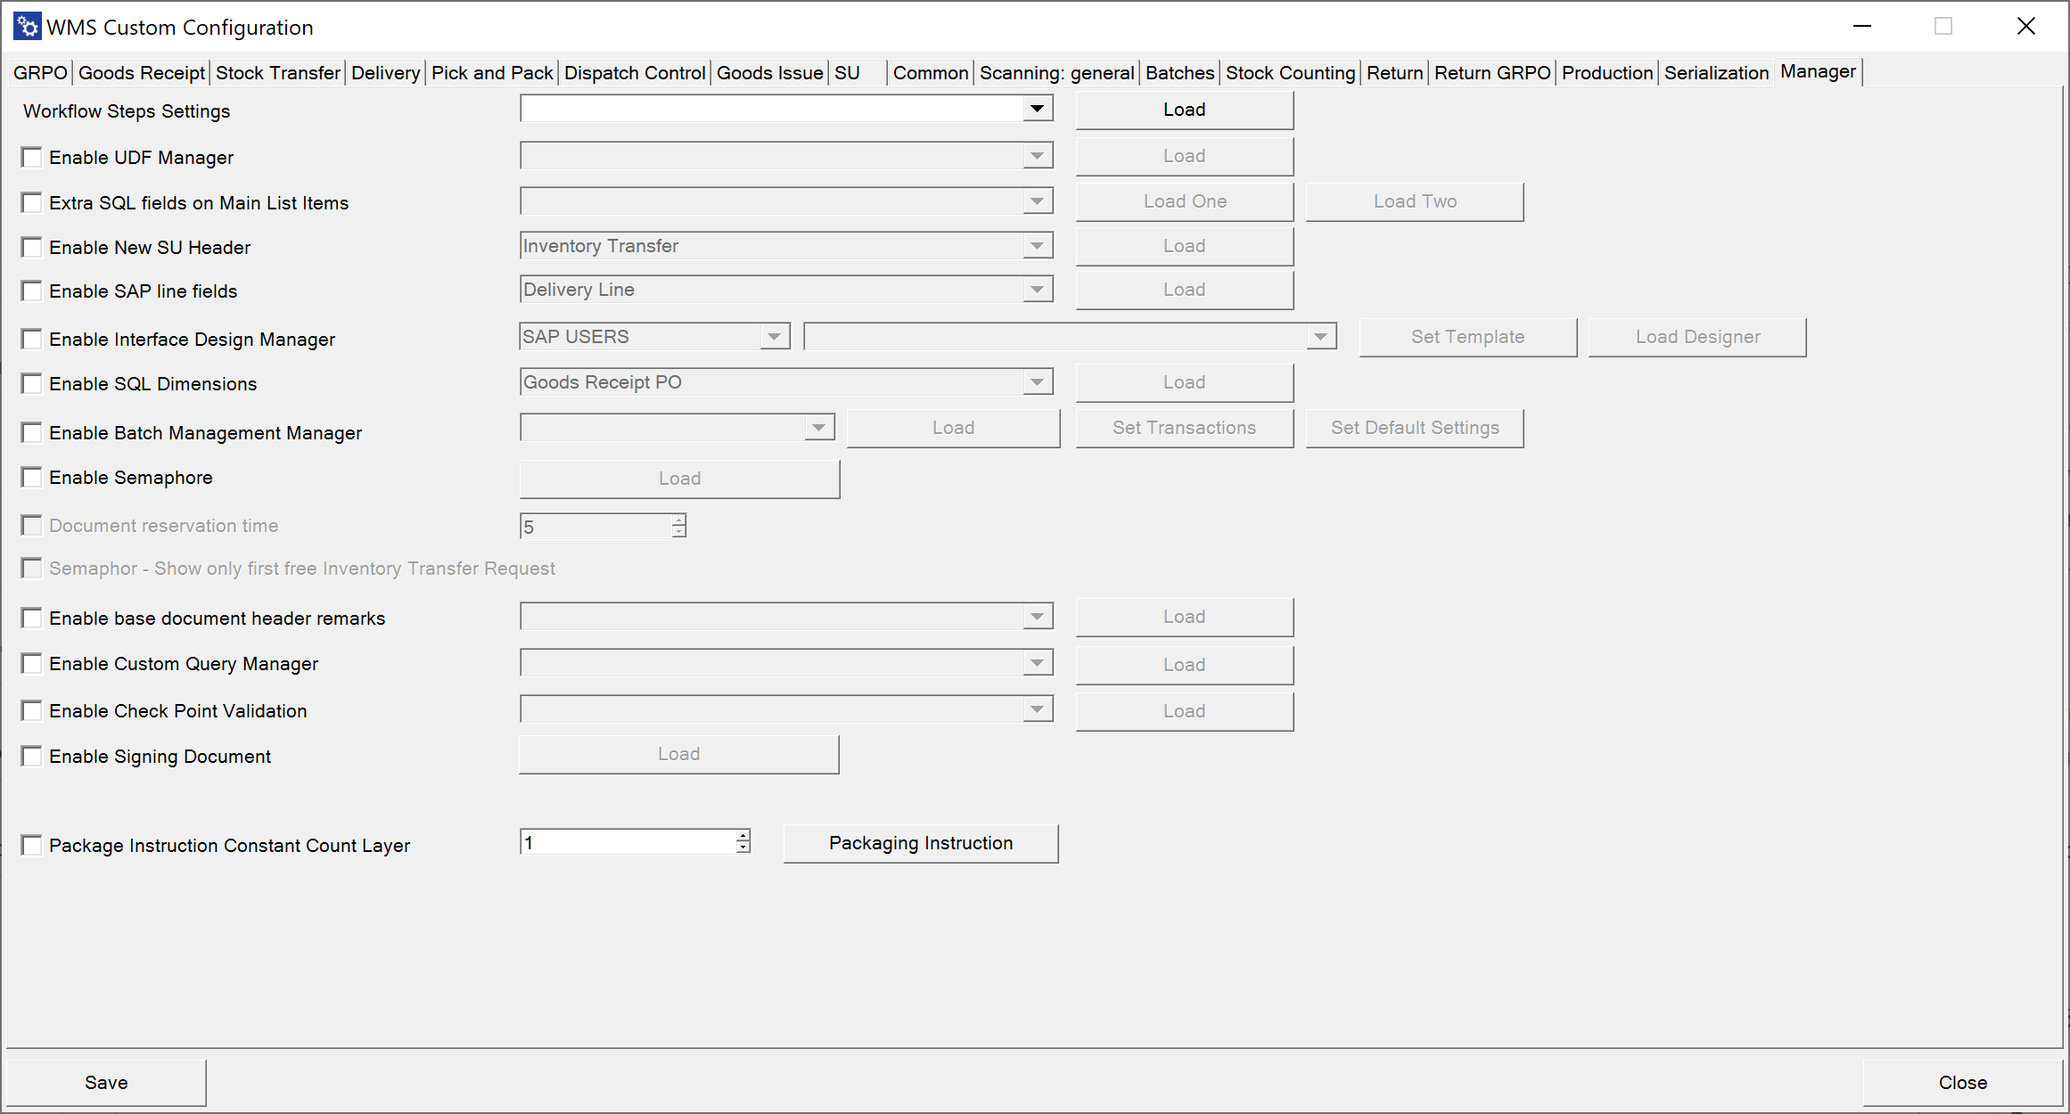This screenshot has width=2070, height=1114.
Task: Enable Custom Query Manager checkbox
Action: pyautogui.click(x=32, y=664)
